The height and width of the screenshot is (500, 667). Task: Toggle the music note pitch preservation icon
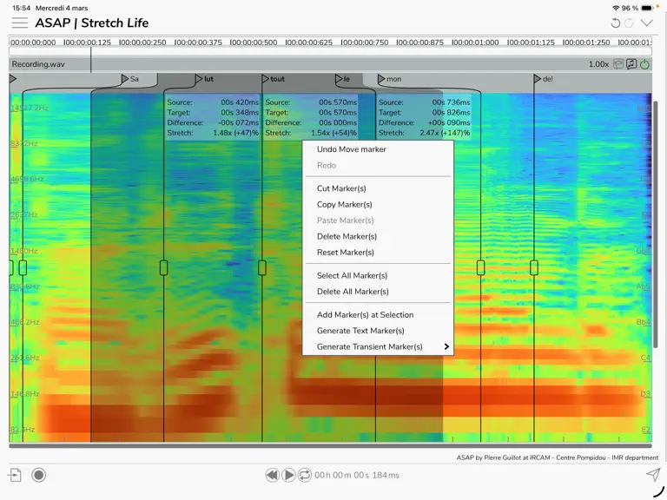631,64
